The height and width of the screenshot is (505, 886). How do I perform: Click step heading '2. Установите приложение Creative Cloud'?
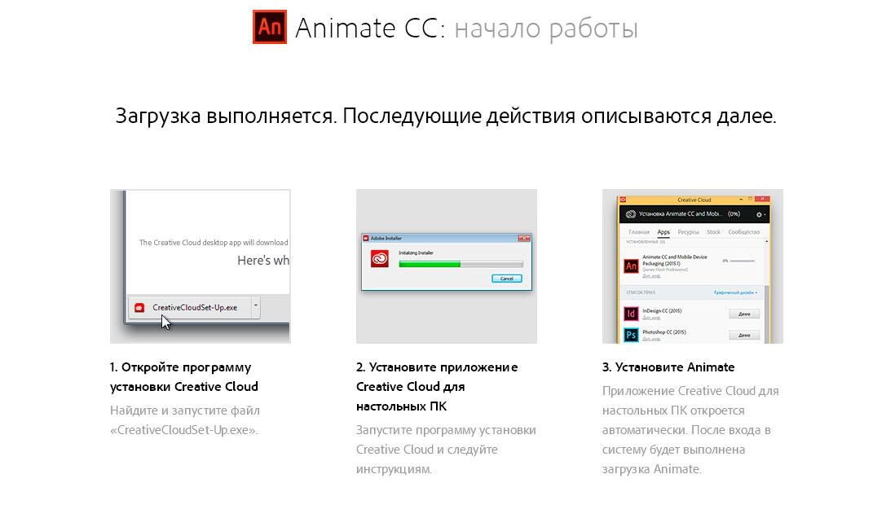point(437,386)
